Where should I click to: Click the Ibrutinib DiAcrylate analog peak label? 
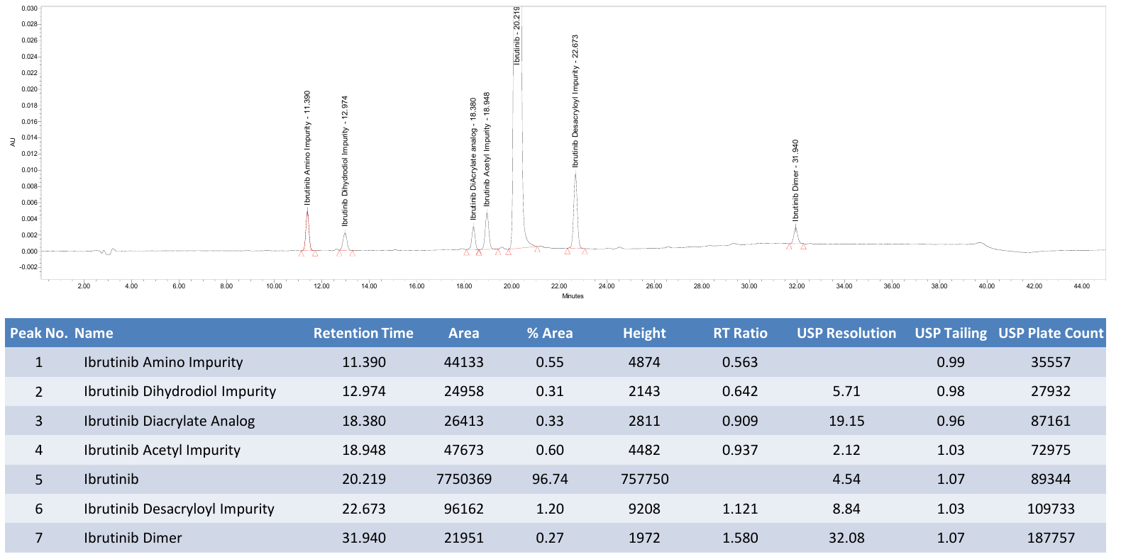473,159
